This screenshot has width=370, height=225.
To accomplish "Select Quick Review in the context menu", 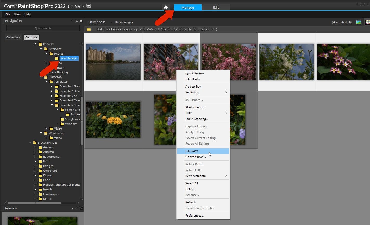I will [195, 73].
